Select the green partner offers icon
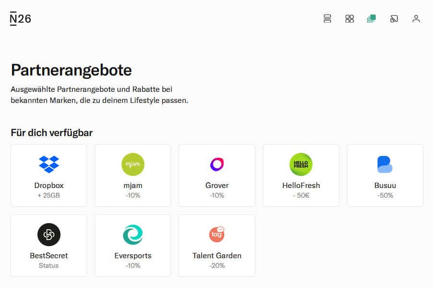The height and width of the screenshot is (288, 433). (x=371, y=19)
